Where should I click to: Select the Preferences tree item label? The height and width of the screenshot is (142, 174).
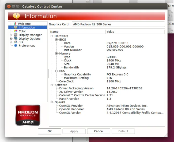(27, 46)
